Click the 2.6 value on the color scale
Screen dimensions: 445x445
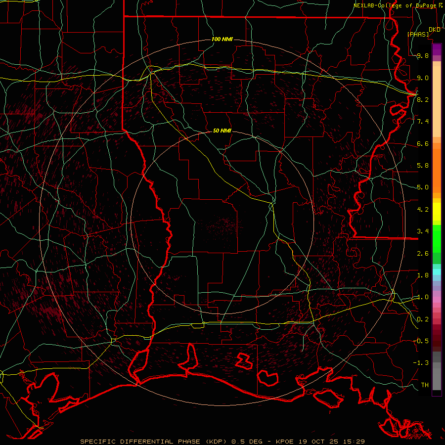423,254
